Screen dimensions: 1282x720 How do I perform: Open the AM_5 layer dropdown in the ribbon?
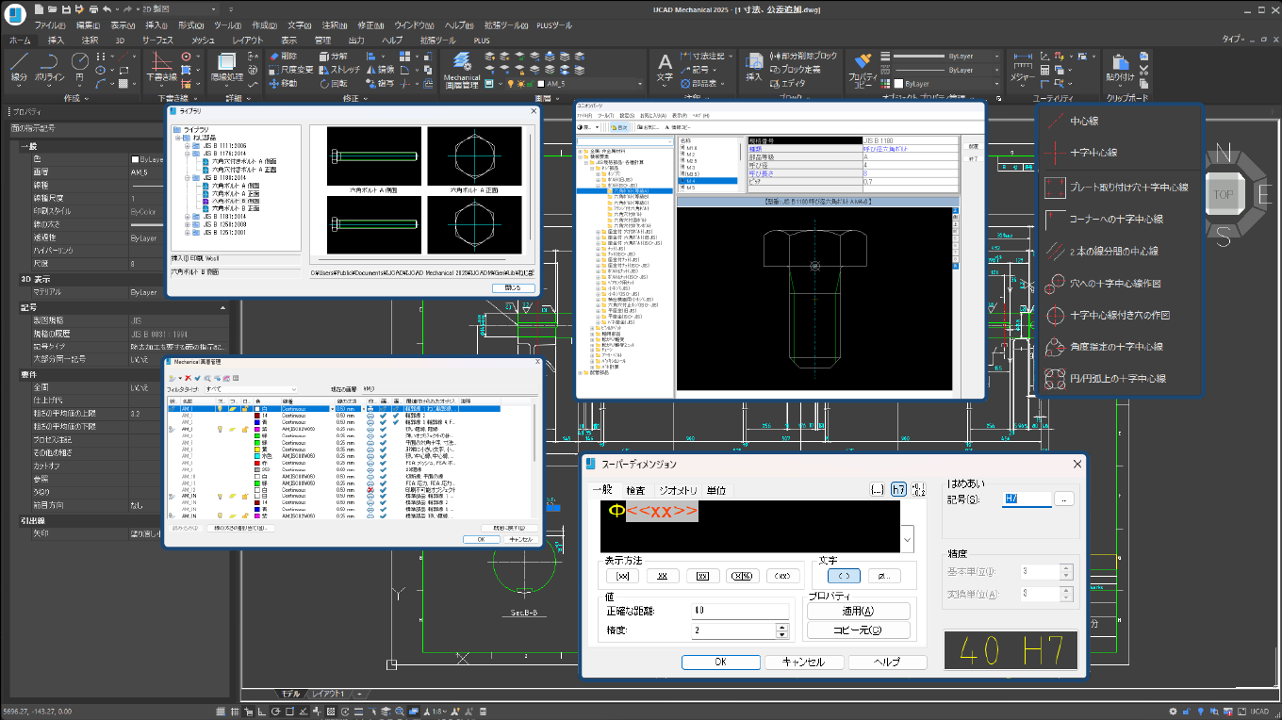(640, 84)
